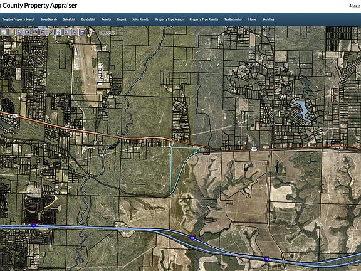Click the I-10 shield near bottom center
The width and height of the screenshot is (361, 271).
[192, 237]
